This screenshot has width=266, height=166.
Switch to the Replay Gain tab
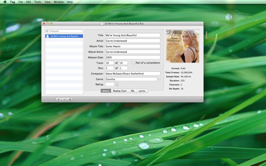pyautogui.click(x=120, y=91)
